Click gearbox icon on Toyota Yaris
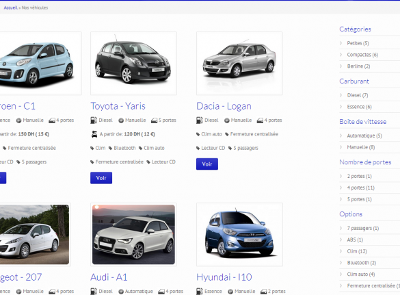 (x=121, y=120)
